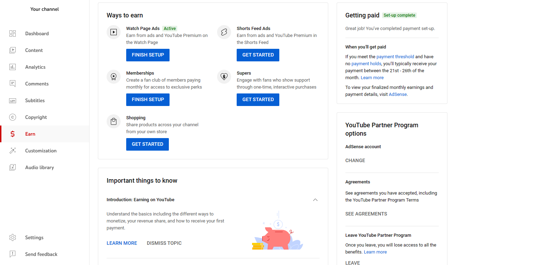The width and height of the screenshot is (552, 265).
Task: Finish setup for Memberships
Action: (148, 100)
